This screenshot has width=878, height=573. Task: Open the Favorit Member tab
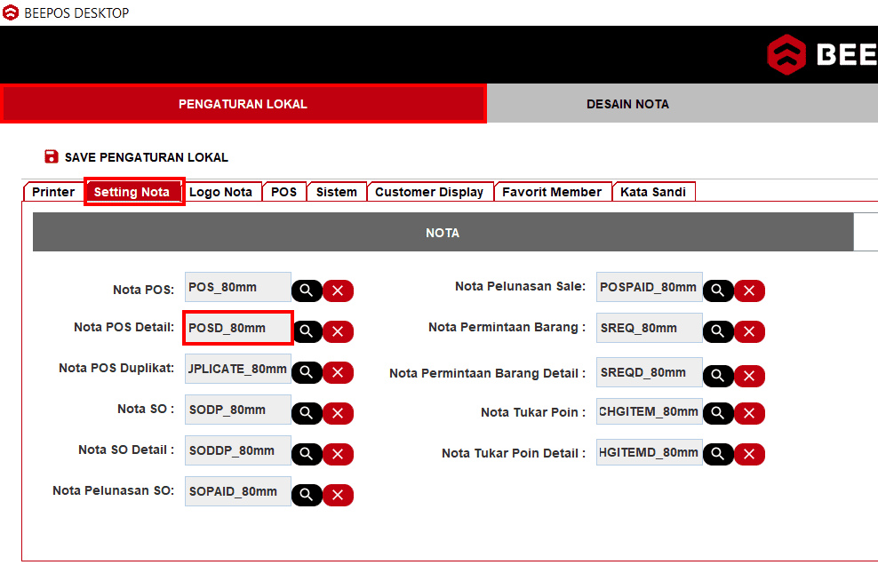click(552, 192)
